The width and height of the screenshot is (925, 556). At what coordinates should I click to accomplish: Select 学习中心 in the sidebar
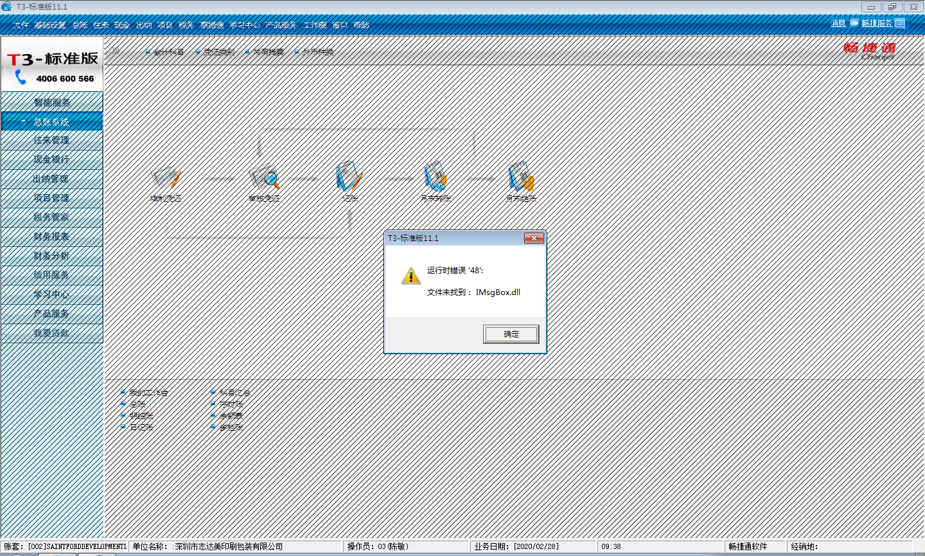pyautogui.click(x=52, y=294)
